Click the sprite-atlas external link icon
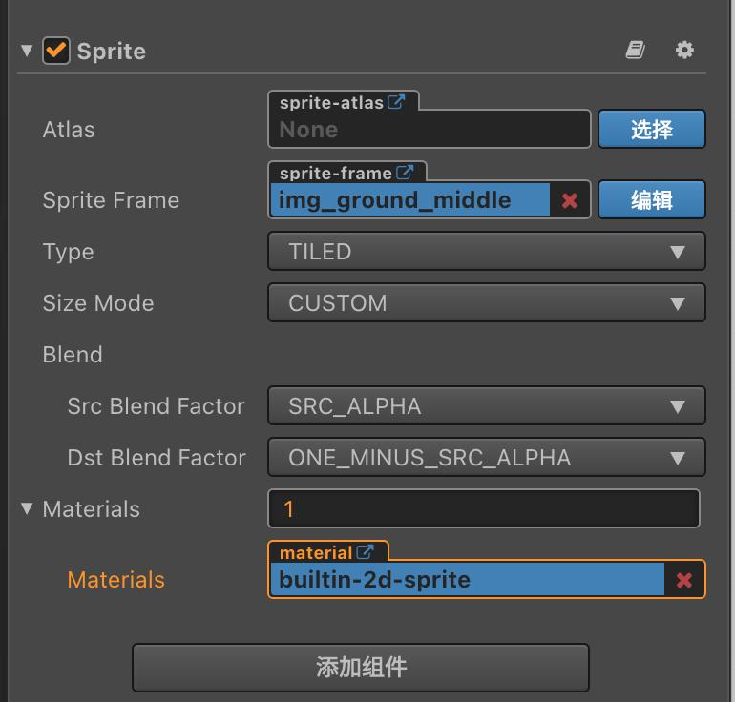Screen dimensions: 735x702 click(x=396, y=102)
